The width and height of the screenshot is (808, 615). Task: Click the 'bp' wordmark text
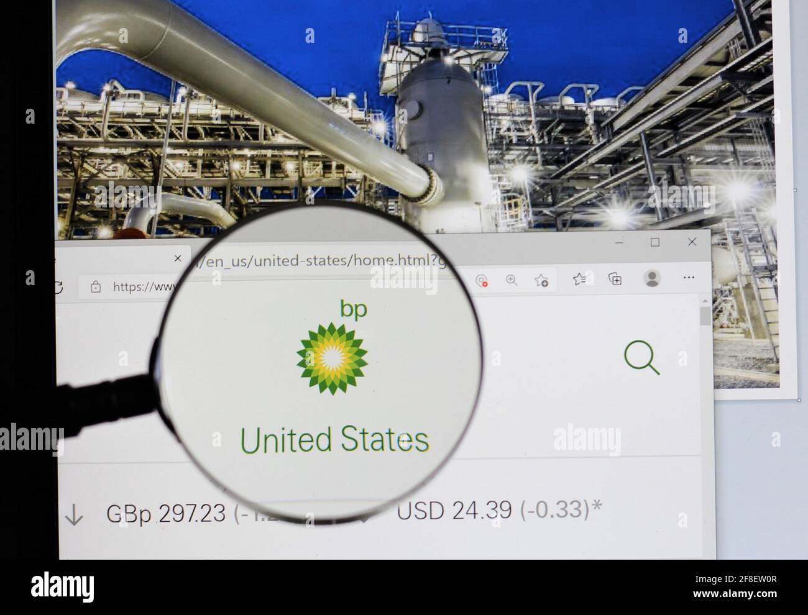click(354, 309)
